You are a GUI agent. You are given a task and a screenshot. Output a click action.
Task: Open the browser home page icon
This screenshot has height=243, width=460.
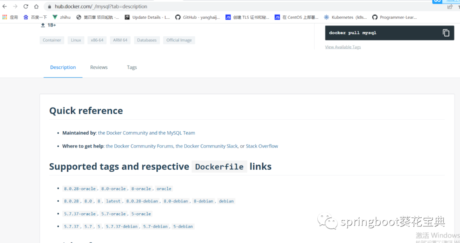[36, 6]
